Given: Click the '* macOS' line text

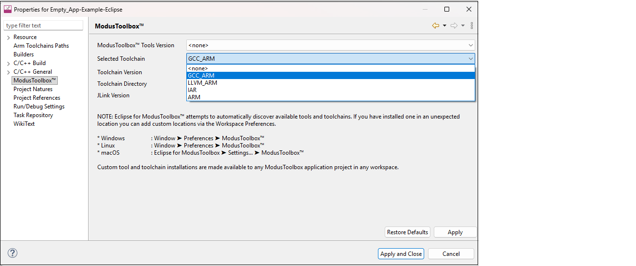Looking at the screenshot, I should coord(200,153).
